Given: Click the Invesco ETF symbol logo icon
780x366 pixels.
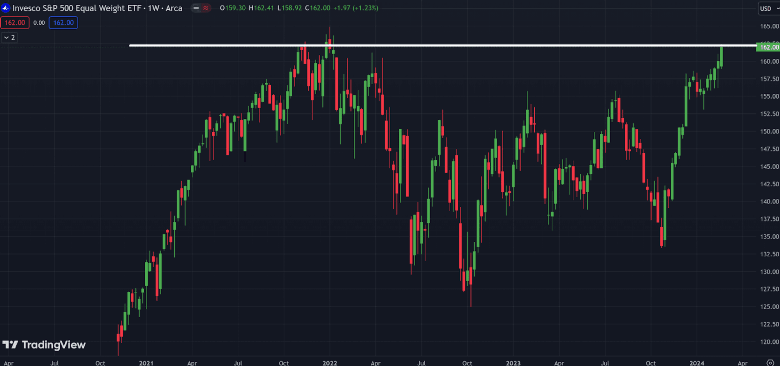Looking at the screenshot, I should 5,8.
